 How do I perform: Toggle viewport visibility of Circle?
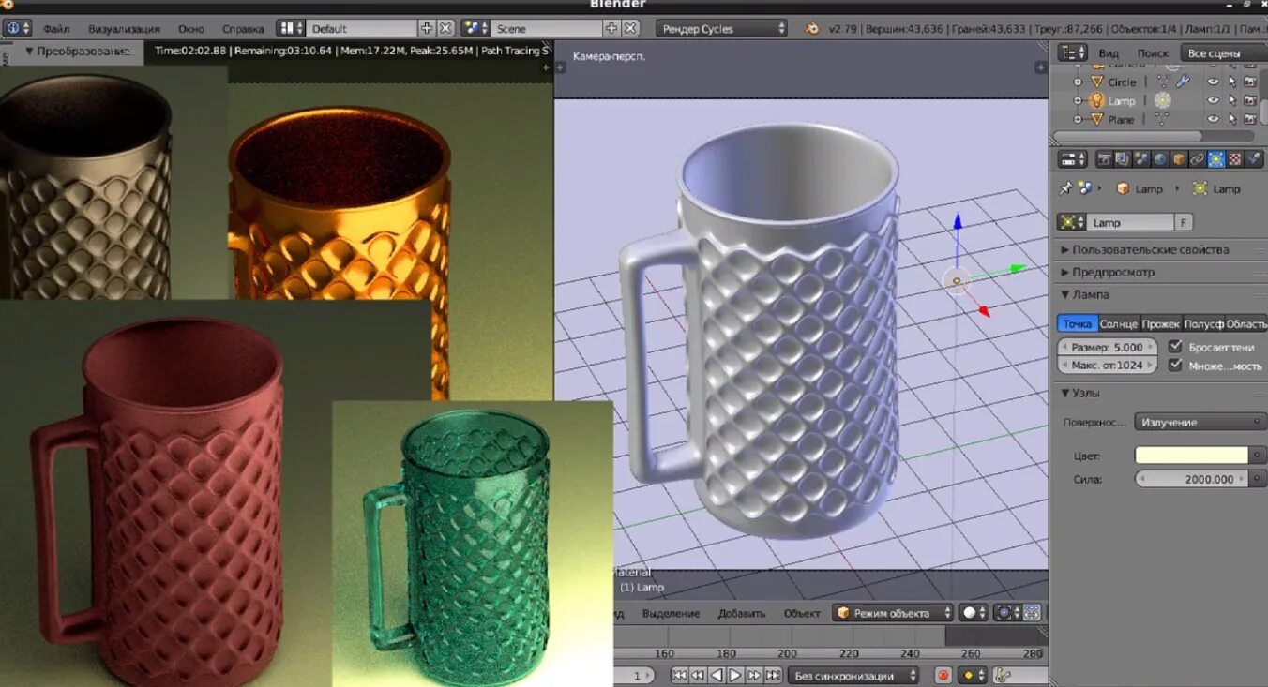[1213, 82]
